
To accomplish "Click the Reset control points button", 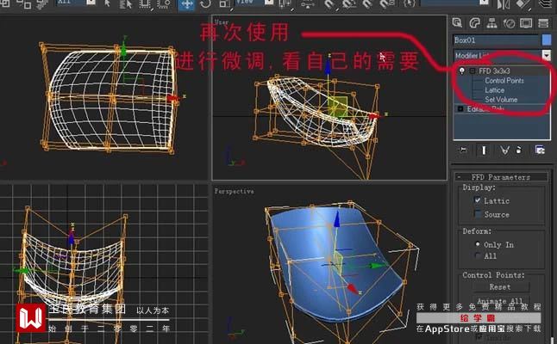I will tap(500, 286).
